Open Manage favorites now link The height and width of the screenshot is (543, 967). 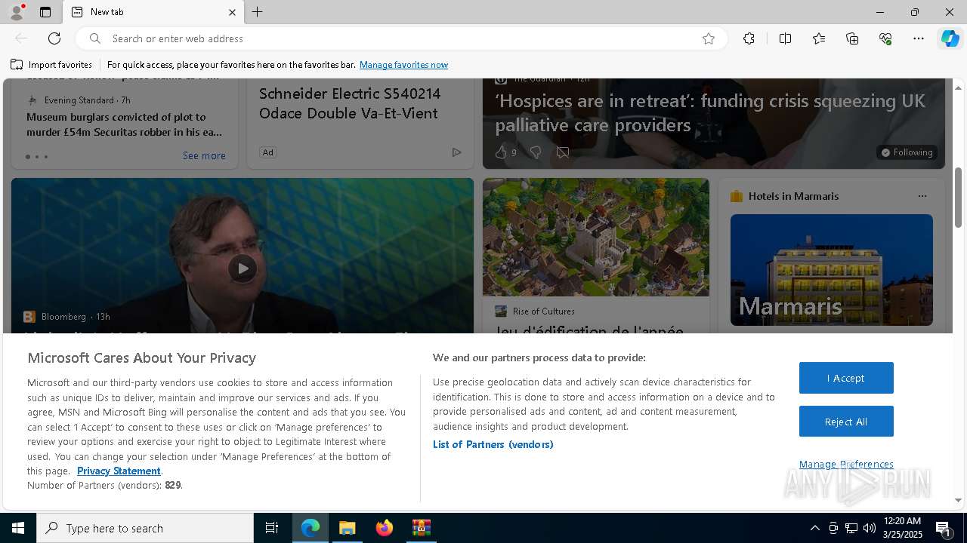click(x=403, y=65)
